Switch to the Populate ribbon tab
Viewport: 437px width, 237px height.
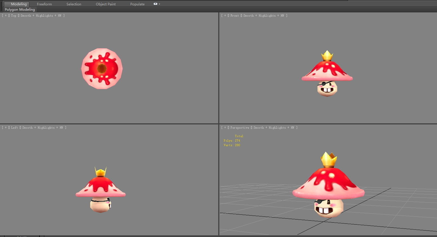coord(137,4)
